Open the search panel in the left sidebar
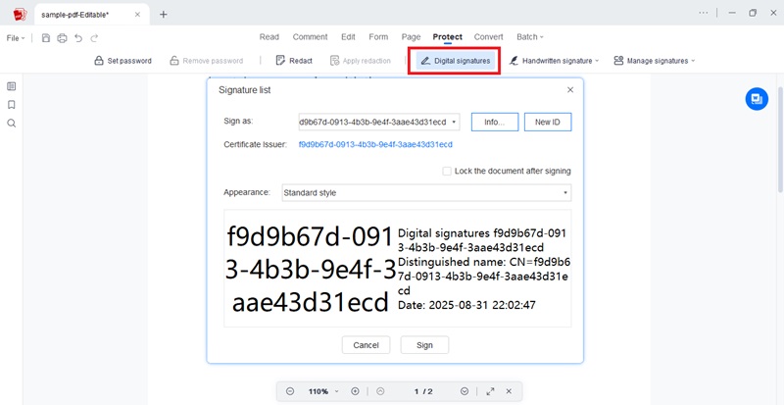 [x=12, y=124]
